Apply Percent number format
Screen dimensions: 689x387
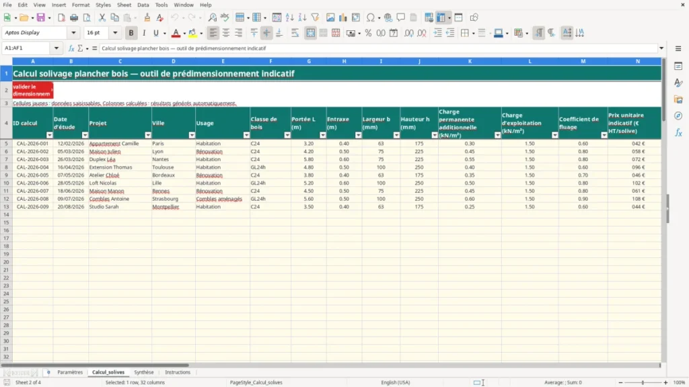[x=368, y=33]
